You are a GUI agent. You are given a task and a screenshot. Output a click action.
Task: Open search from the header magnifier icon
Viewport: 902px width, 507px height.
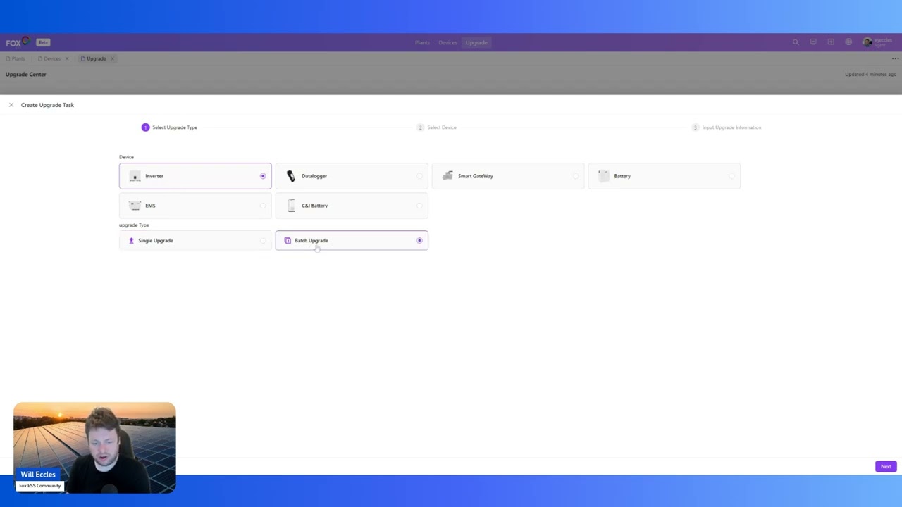pyautogui.click(x=796, y=42)
